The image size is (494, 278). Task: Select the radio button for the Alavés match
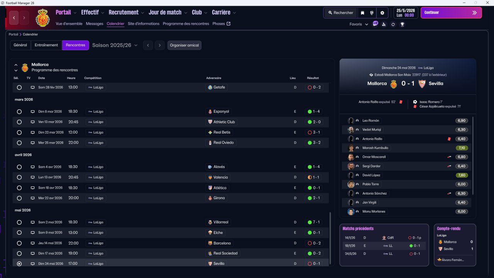pos(19,167)
